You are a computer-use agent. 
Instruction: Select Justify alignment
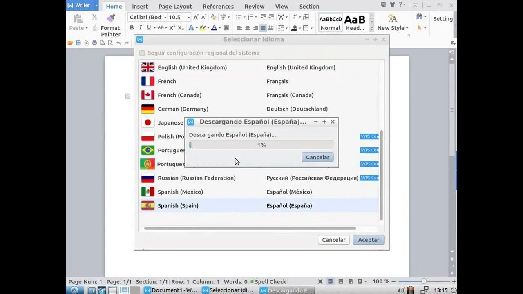coord(263,28)
